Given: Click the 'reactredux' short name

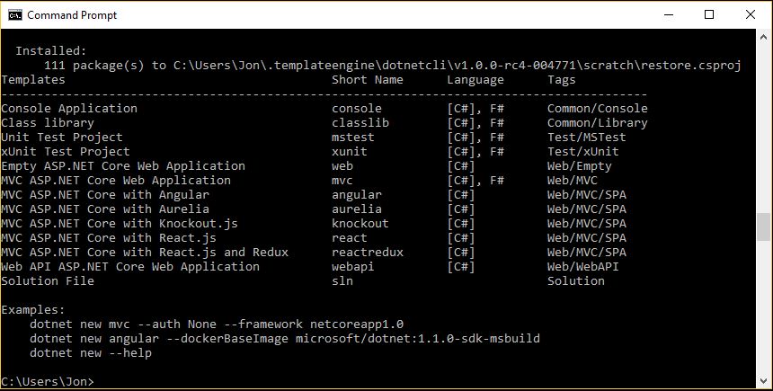Looking at the screenshot, I should coord(368,253).
